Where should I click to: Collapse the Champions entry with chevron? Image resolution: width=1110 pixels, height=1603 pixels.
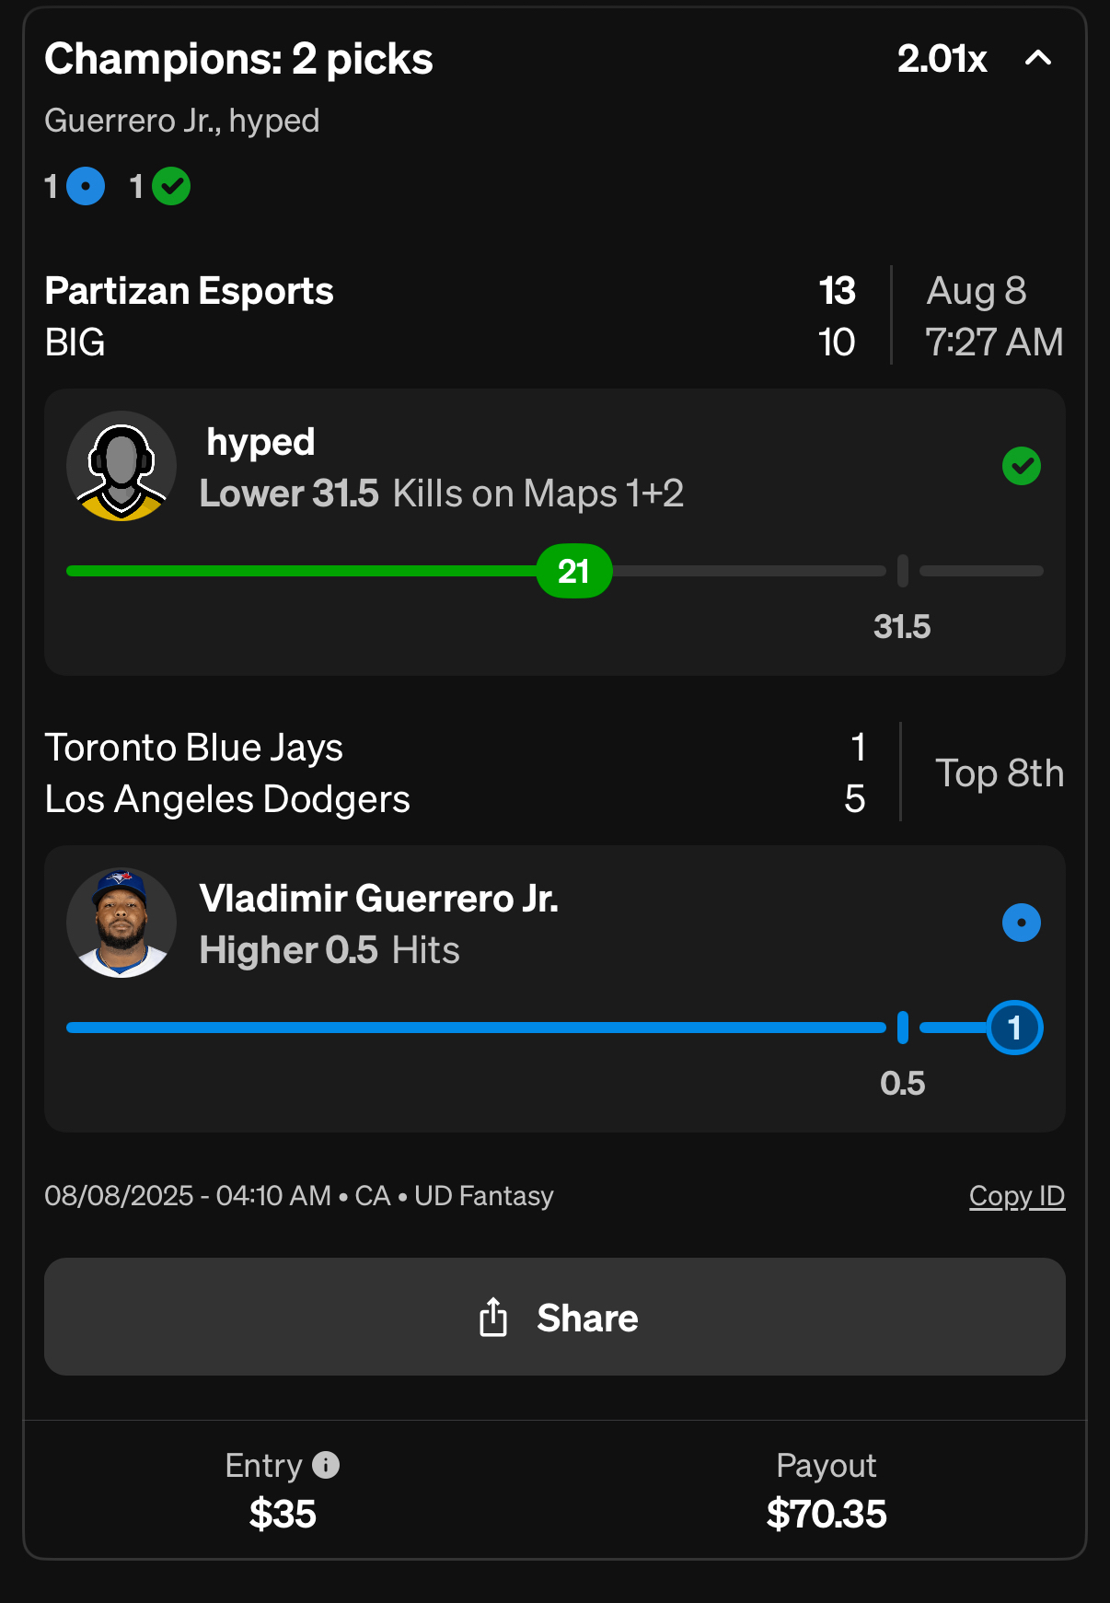(1037, 59)
